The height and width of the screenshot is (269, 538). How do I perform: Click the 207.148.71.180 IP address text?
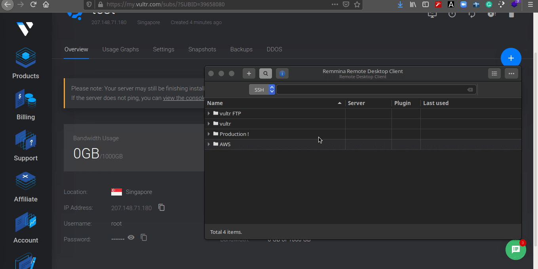pos(131,208)
